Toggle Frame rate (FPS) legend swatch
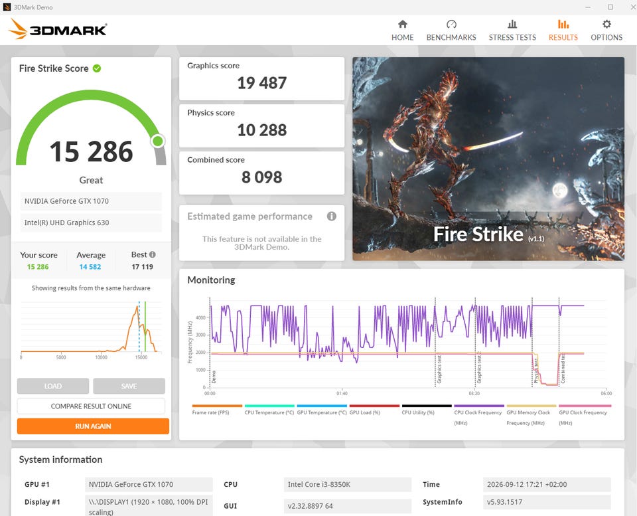637x516 pixels. pyautogui.click(x=217, y=406)
